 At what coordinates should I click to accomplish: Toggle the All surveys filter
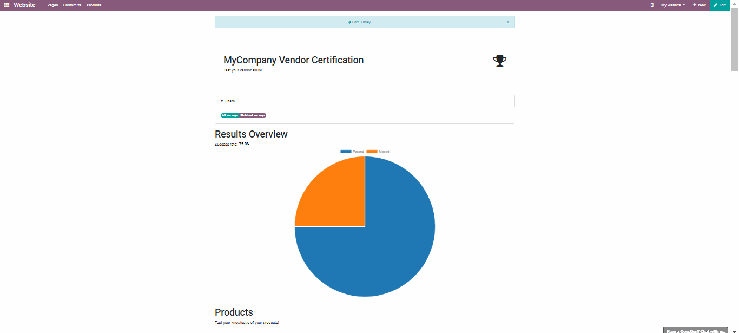tap(229, 115)
